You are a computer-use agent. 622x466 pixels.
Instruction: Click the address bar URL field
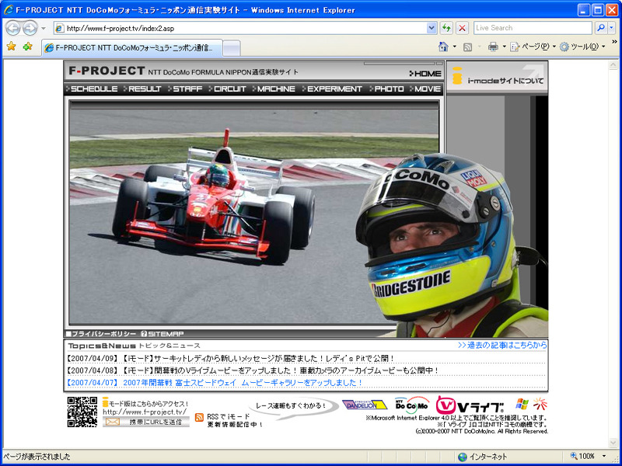tap(240, 28)
